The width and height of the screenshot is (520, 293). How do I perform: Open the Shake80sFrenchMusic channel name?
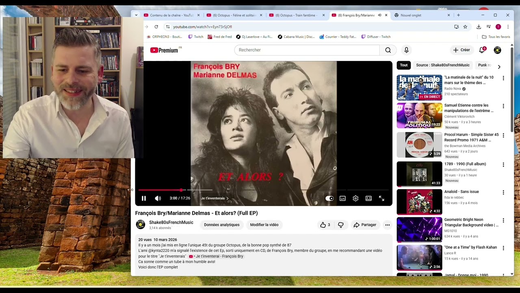171,222
